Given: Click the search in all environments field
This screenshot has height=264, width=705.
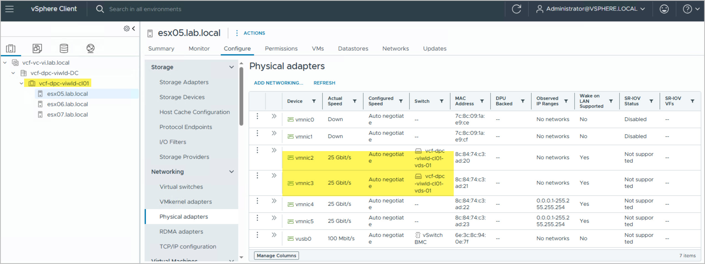Looking at the screenshot, I should (145, 9).
